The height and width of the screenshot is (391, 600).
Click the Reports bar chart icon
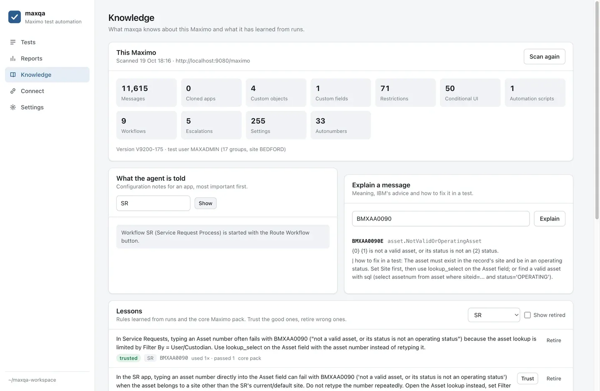[x=13, y=58]
